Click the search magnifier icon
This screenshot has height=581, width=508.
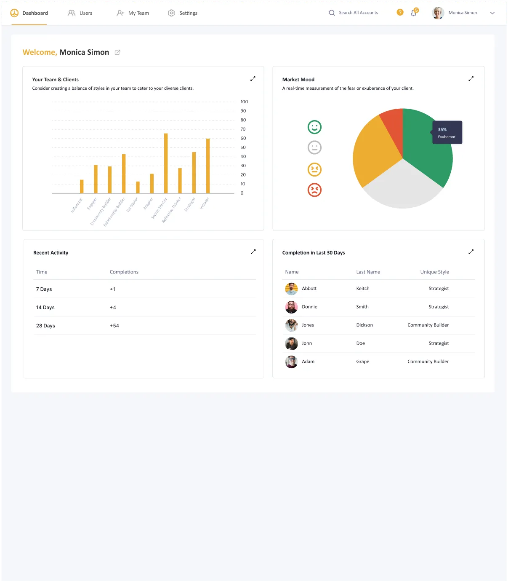coord(332,13)
